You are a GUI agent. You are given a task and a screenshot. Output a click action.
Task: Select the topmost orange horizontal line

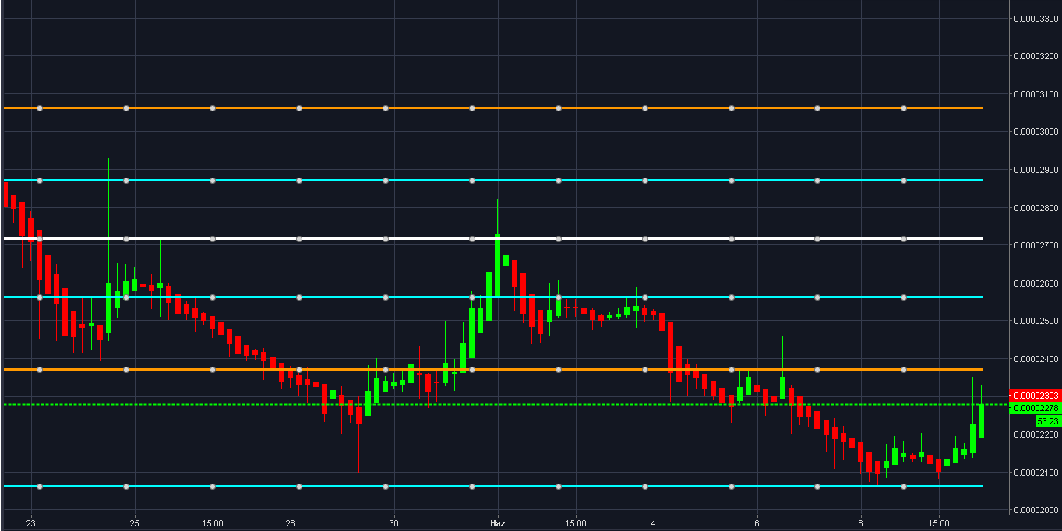click(x=493, y=107)
